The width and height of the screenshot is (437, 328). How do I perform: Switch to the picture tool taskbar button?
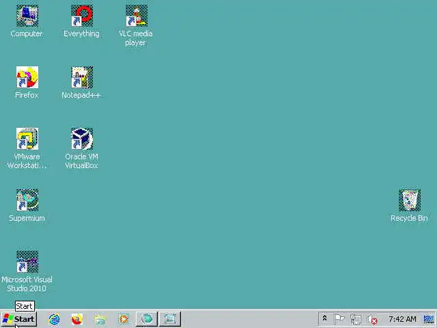(170, 319)
